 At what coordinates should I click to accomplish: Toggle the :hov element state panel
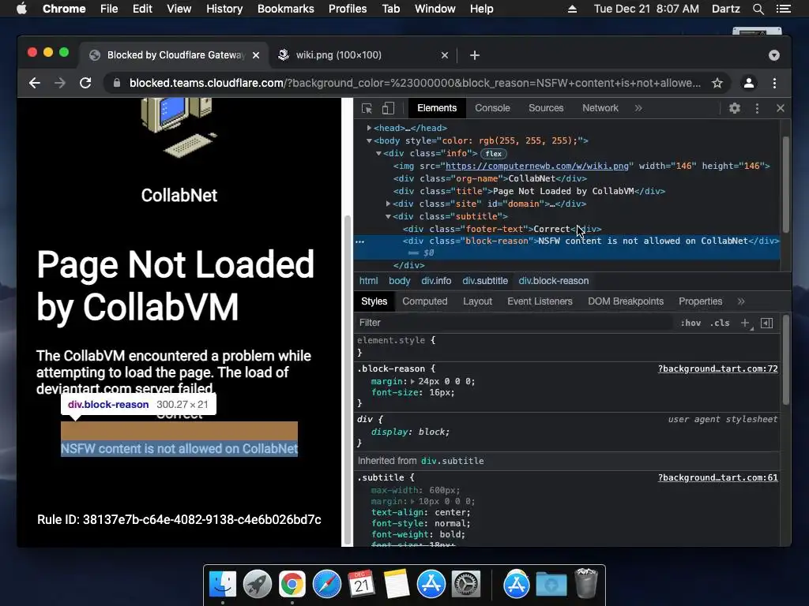tap(690, 323)
